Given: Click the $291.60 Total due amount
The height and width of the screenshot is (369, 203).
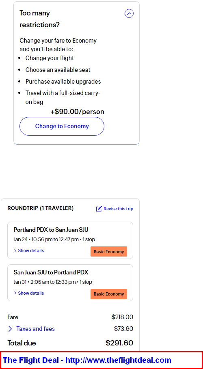Looking at the screenshot, I should click(119, 343).
